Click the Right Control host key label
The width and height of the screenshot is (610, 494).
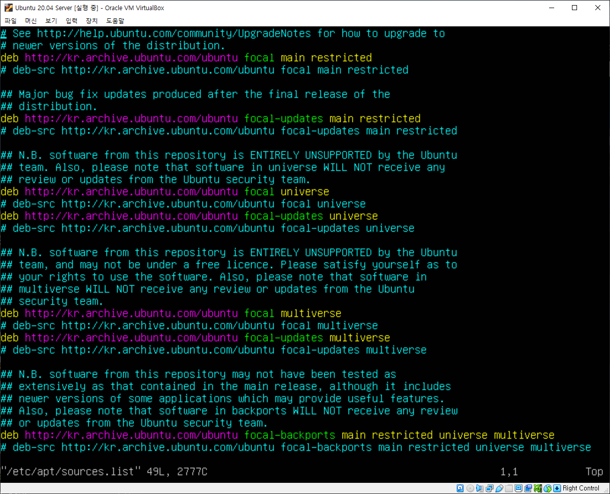(581, 488)
